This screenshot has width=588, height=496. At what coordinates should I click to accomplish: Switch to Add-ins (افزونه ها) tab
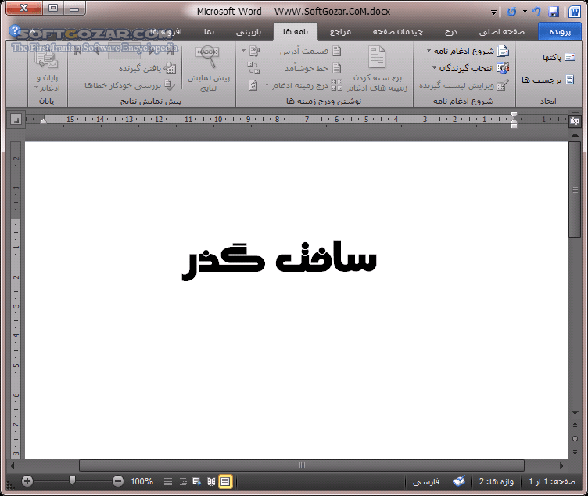(x=166, y=32)
